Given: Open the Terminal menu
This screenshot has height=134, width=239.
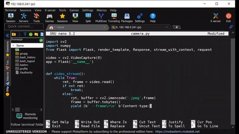Looking at the screenshot, I should pos(10,10).
